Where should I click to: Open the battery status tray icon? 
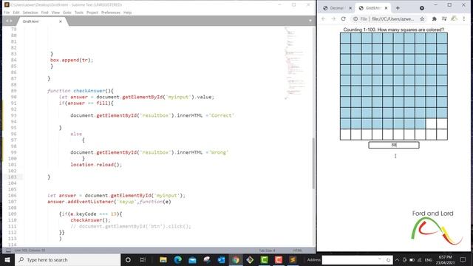click(412, 259)
